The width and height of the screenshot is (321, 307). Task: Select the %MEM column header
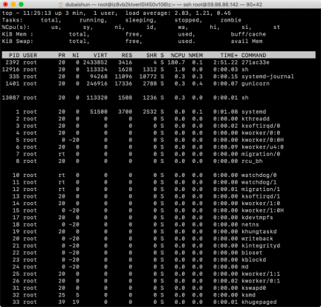(x=195, y=55)
